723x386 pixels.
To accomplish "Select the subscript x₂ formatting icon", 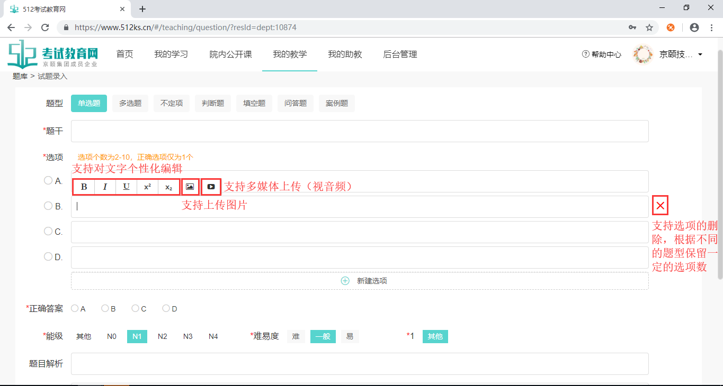I will (x=168, y=187).
